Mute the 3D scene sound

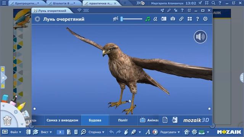[116, 19]
